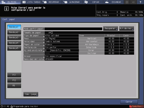
Task: Open Tipo de papel setting
Action: 34,36
